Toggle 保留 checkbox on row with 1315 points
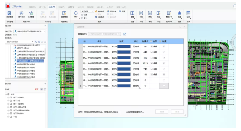Viewport: 241px width, 131px height. point(152,63)
